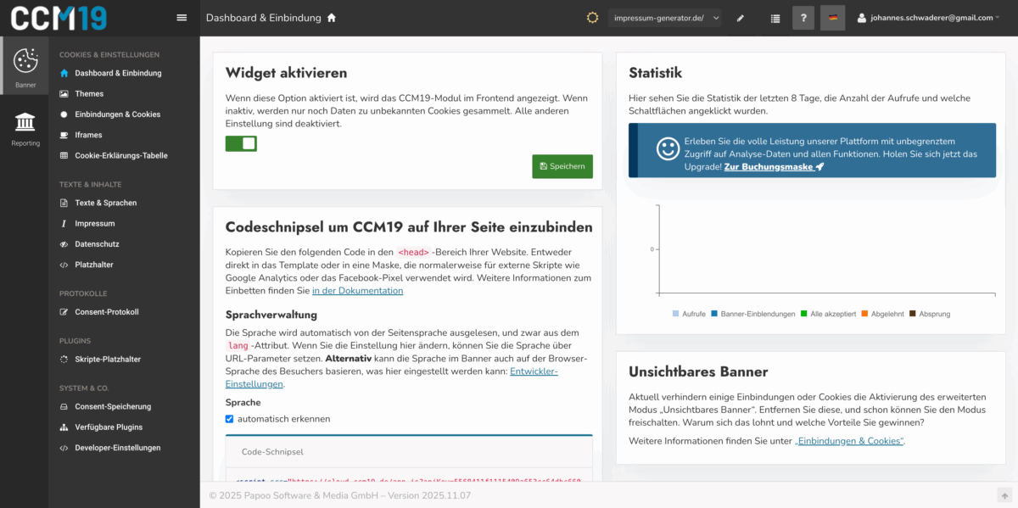Open help with the question mark icon

click(x=803, y=18)
